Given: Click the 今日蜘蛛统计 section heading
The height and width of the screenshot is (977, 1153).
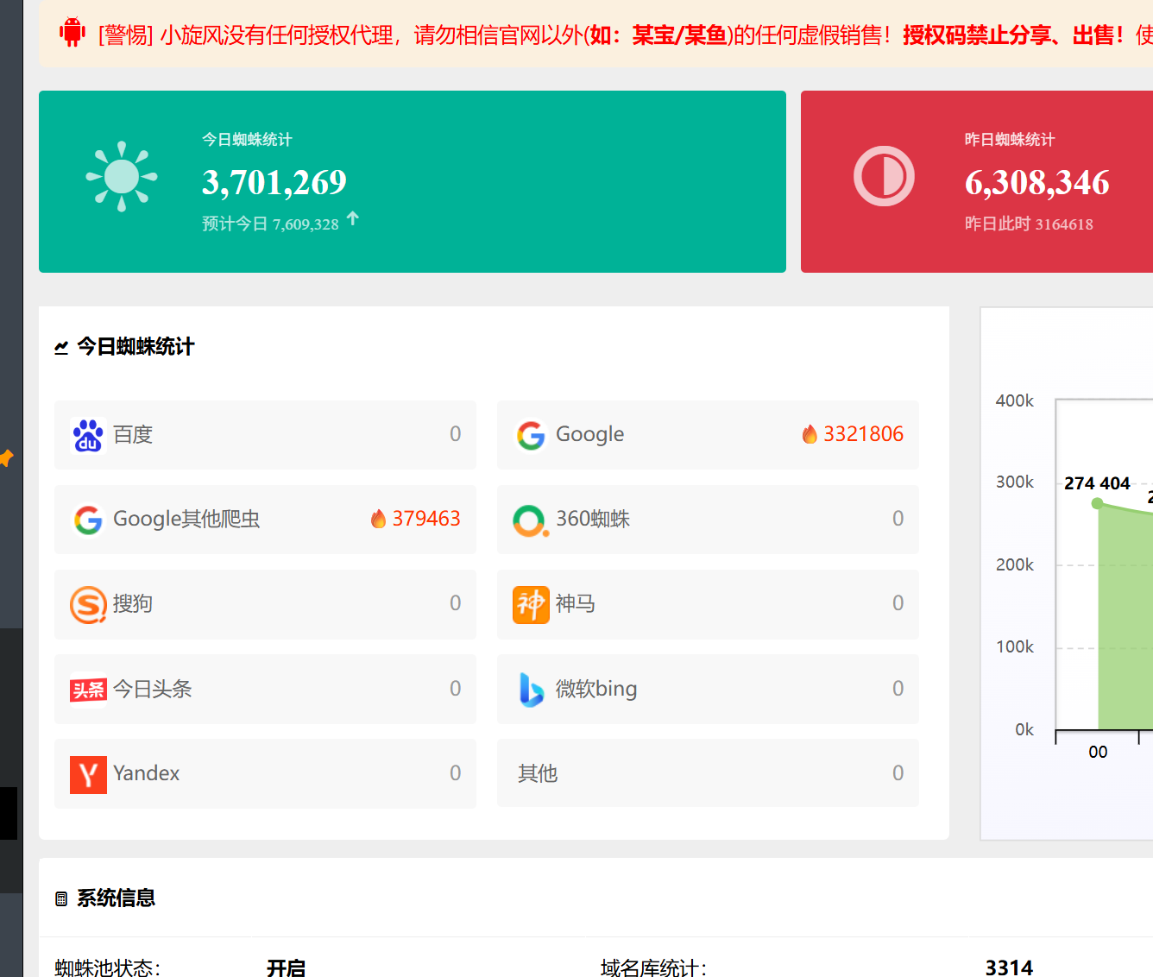Looking at the screenshot, I should (x=135, y=347).
